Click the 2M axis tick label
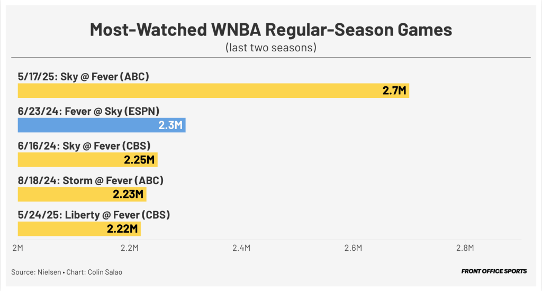The width and height of the screenshot is (542, 291). tap(17, 248)
